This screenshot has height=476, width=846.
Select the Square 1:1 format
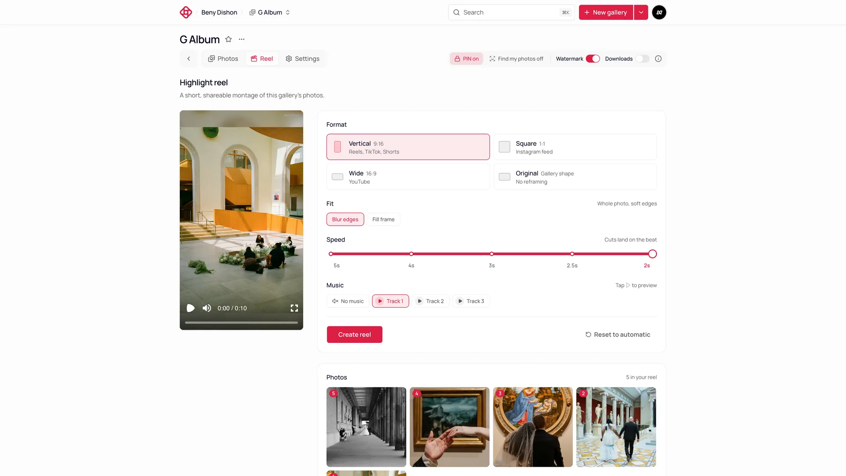point(575,147)
